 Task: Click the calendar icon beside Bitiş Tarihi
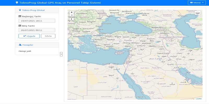click(20, 26)
